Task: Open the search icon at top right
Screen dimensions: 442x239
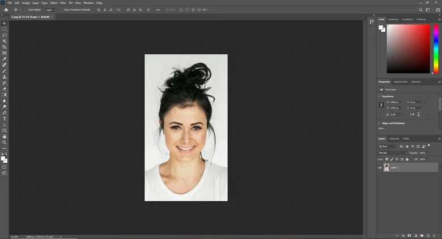Action: 420,10
